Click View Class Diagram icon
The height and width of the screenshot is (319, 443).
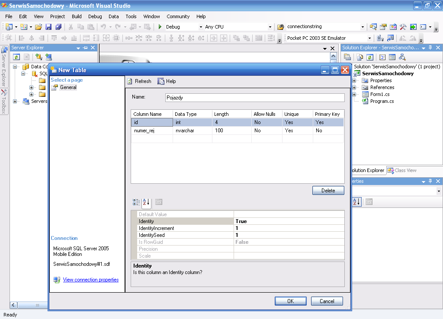402,57
